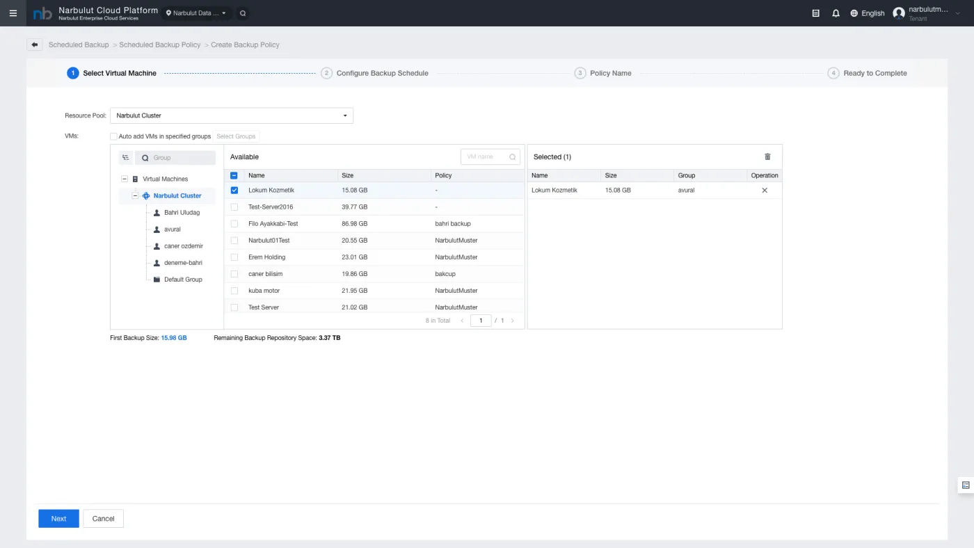The width and height of the screenshot is (974, 548).
Task: Open the top bar search icon
Action: coord(242,13)
